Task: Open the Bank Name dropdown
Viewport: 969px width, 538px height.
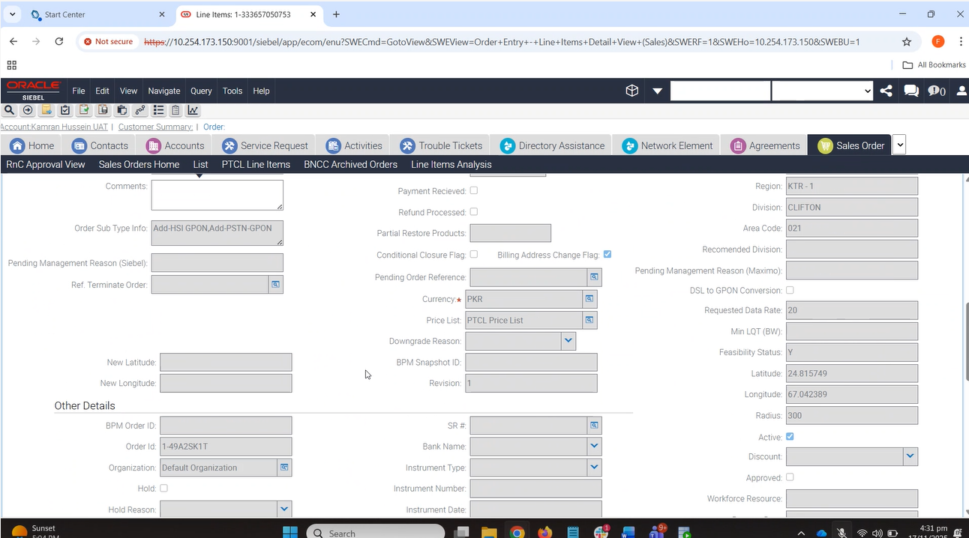Action: pyautogui.click(x=594, y=447)
